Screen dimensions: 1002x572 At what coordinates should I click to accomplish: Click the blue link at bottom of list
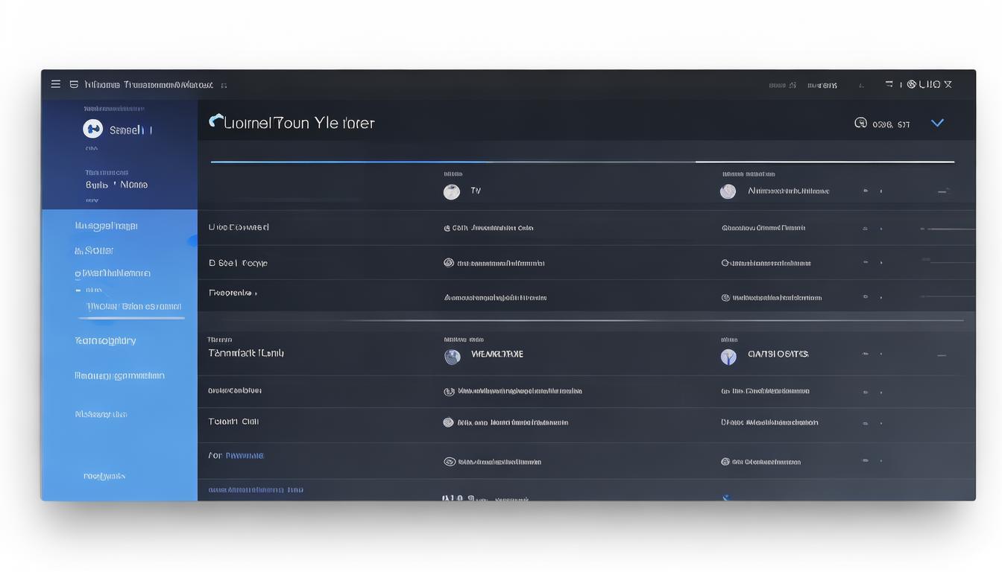tap(256, 490)
